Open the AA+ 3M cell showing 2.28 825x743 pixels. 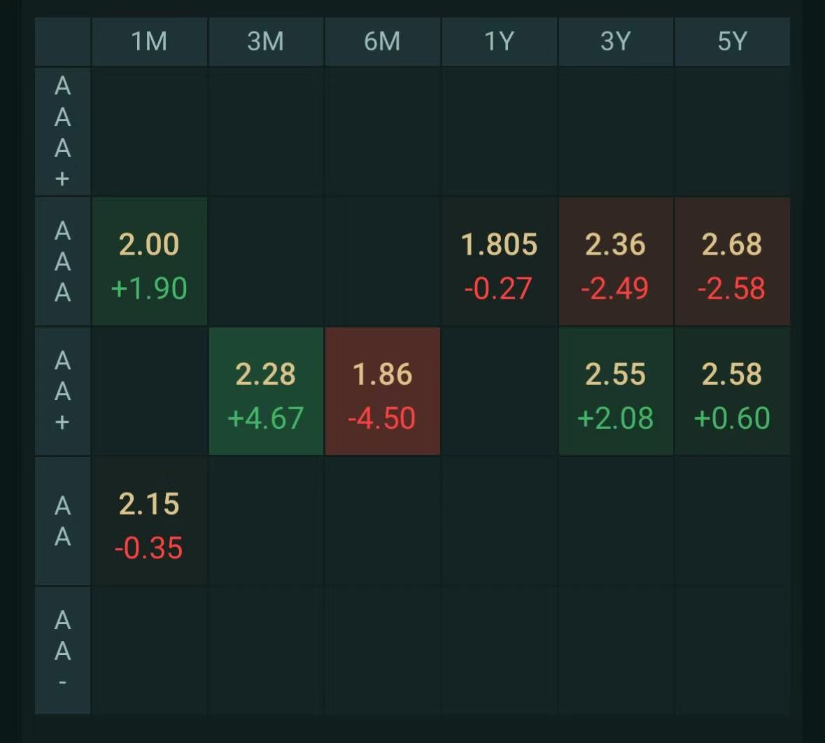(x=266, y=391)
